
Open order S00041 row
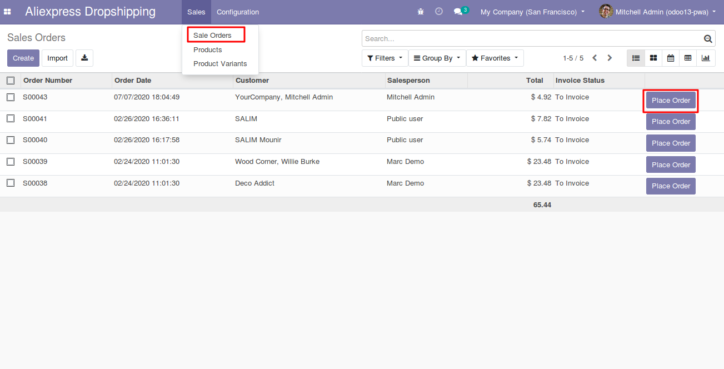point(362,122)
